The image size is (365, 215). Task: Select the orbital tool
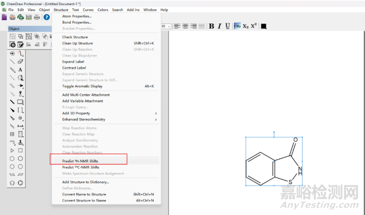(20, 94)
